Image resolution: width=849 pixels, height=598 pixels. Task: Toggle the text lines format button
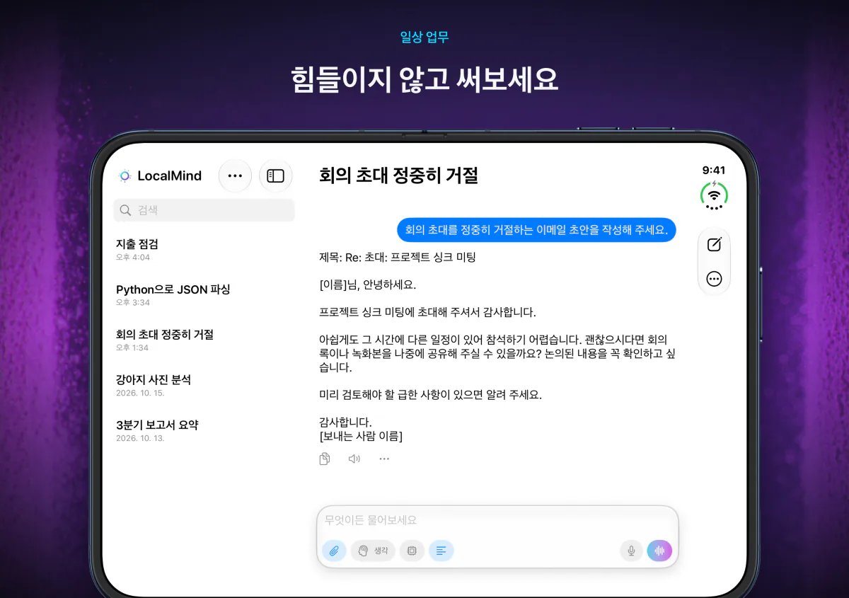(441, 551)
